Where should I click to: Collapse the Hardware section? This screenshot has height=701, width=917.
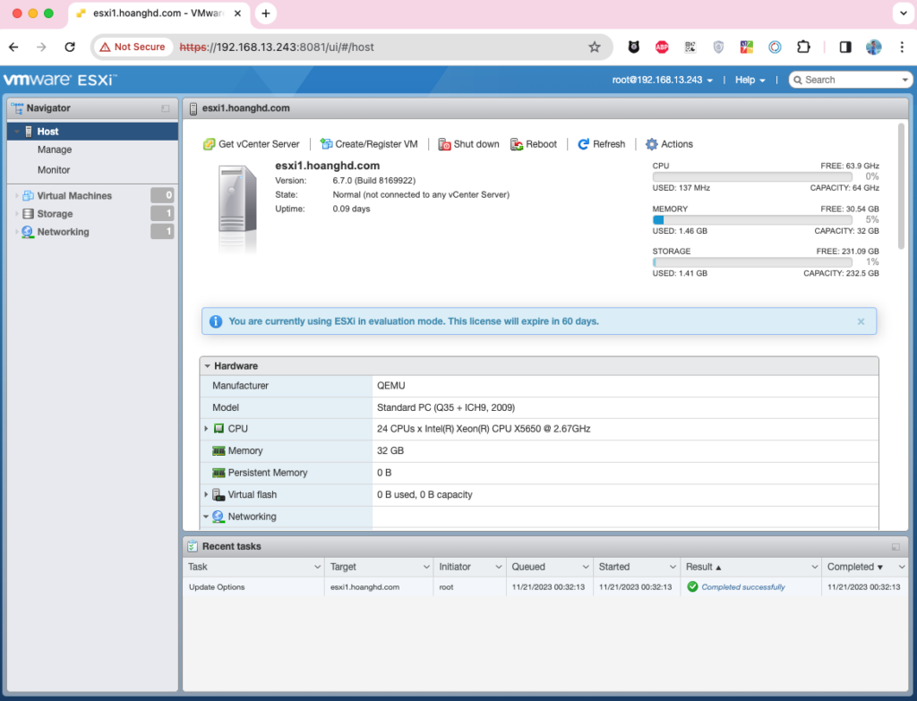tap(207, 366)
